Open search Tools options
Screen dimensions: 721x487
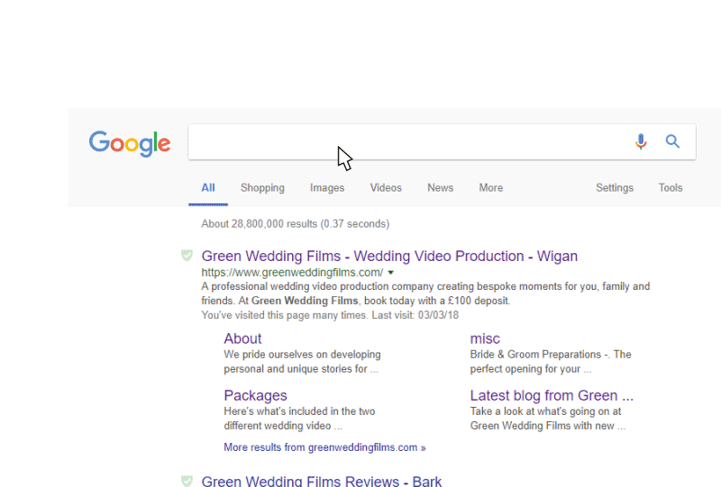coord(671,188)
